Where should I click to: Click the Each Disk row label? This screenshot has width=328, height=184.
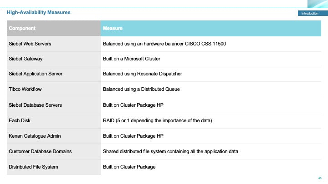click(20, 120)
